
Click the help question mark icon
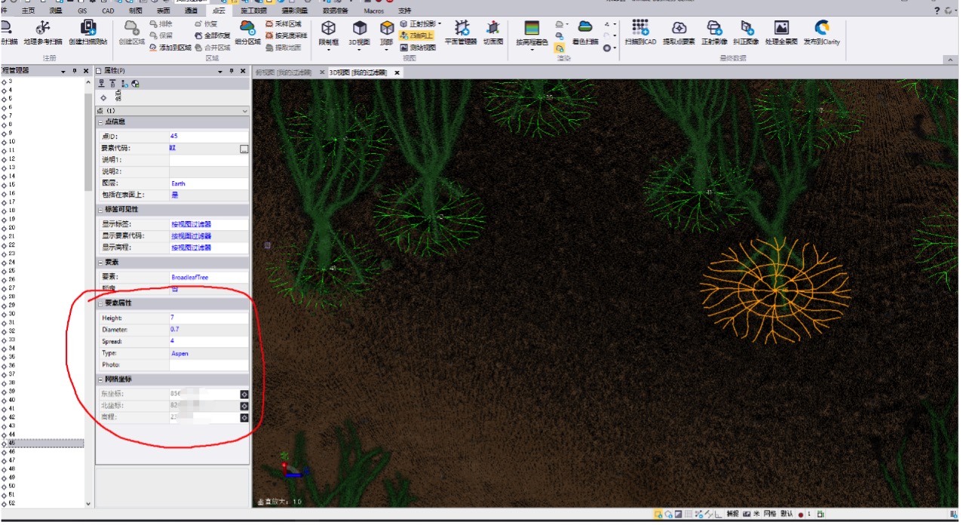tap(937, 11)
